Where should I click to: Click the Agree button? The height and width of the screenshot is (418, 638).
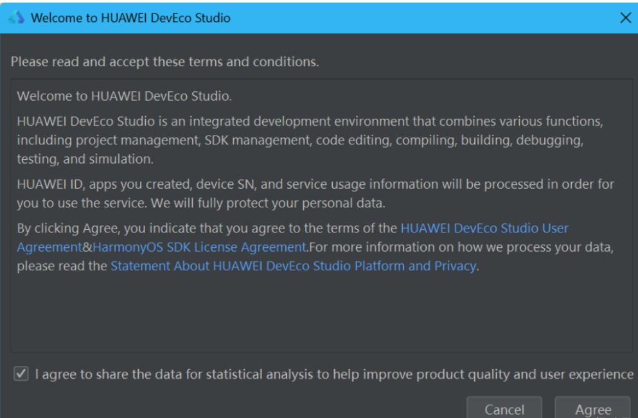pos(592,408)
